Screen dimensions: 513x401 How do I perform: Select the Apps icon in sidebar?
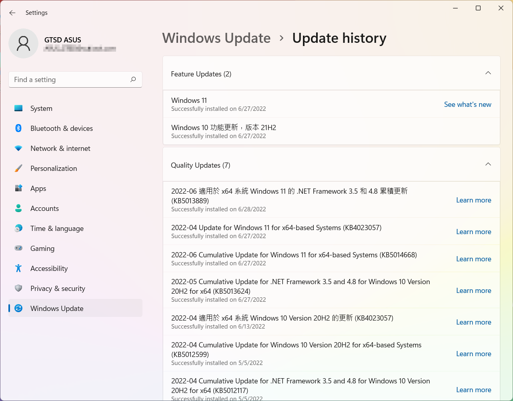[x=18, y=188]
